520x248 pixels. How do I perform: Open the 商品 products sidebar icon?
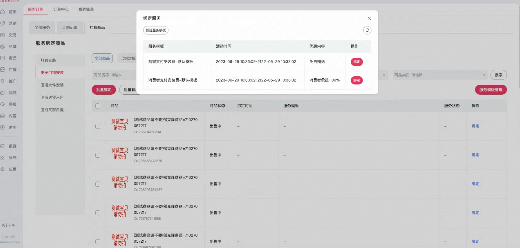(x=3, y=58)
